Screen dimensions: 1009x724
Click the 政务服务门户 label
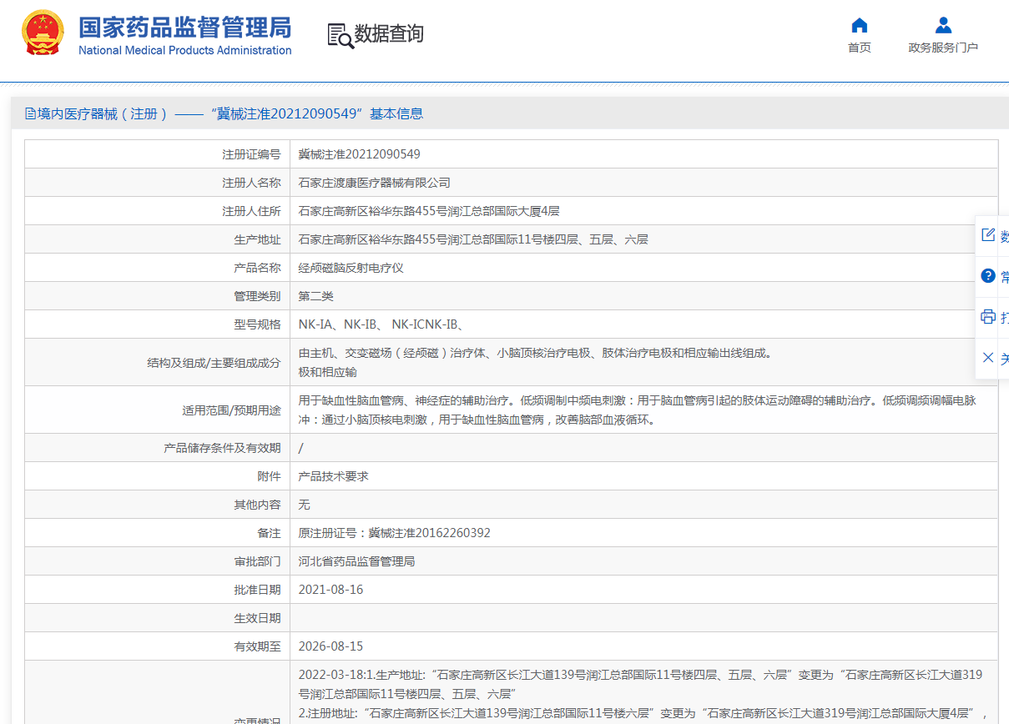pyautogui.click(x=943, y=48)
